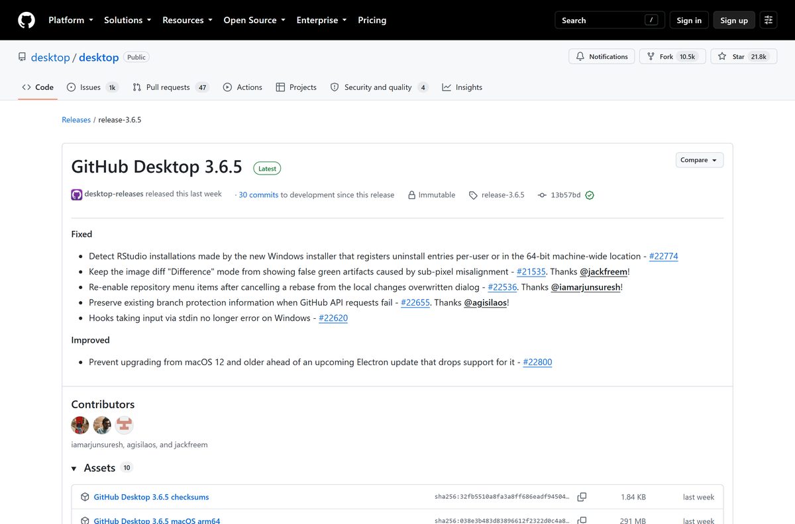This screenshot has height=524, width=795.
Task: Open the Solutions menu
Action: (x=128, y=20)
